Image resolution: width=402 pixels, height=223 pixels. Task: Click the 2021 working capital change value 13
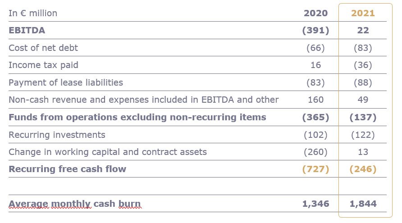(363, 152)
